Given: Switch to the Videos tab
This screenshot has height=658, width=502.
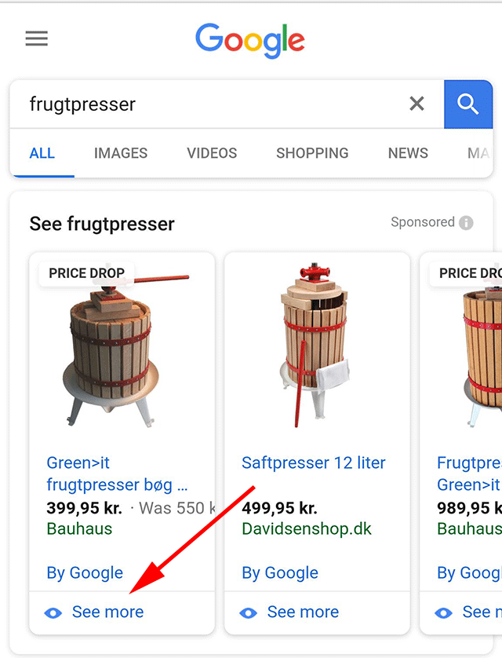Looking at the screenshot, I should (212, 153).
